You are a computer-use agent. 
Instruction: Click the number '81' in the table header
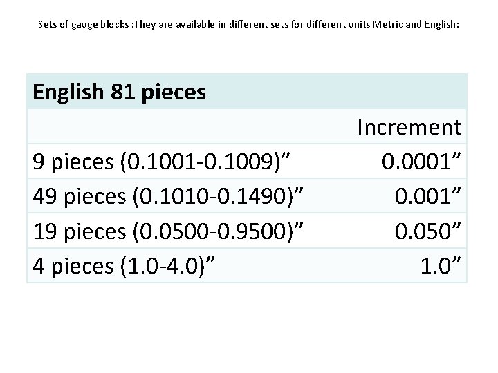(x=122, y=93)
